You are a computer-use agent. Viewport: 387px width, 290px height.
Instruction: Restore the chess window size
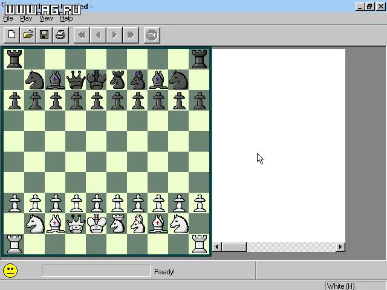(x=369, y=7)
